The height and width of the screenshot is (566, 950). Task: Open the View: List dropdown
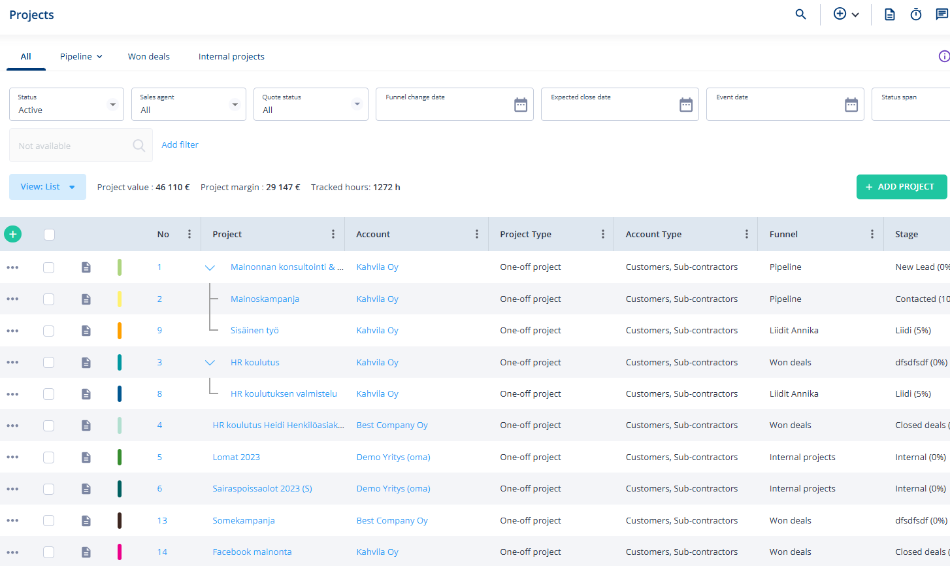(48, 187)
